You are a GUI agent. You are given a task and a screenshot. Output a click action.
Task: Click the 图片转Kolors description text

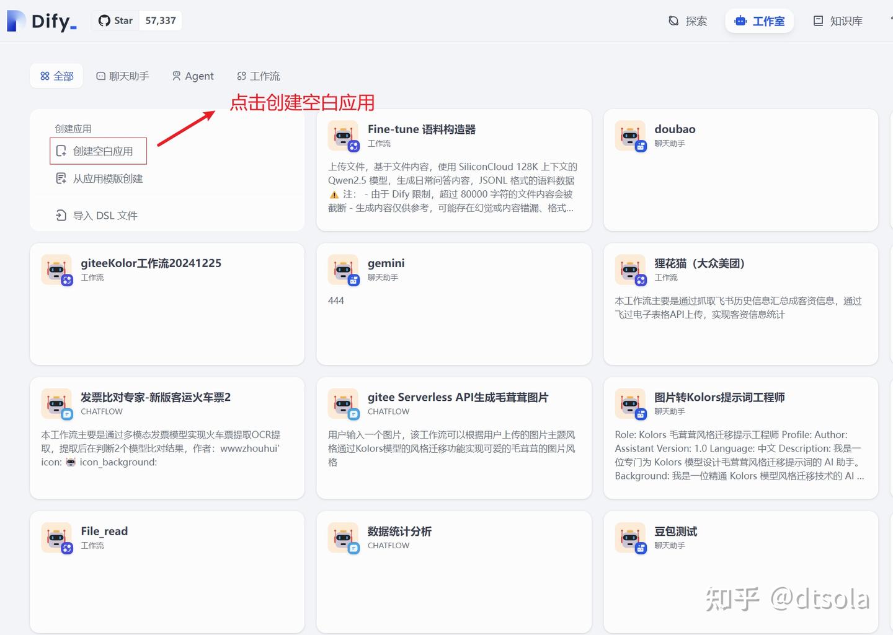739,455
